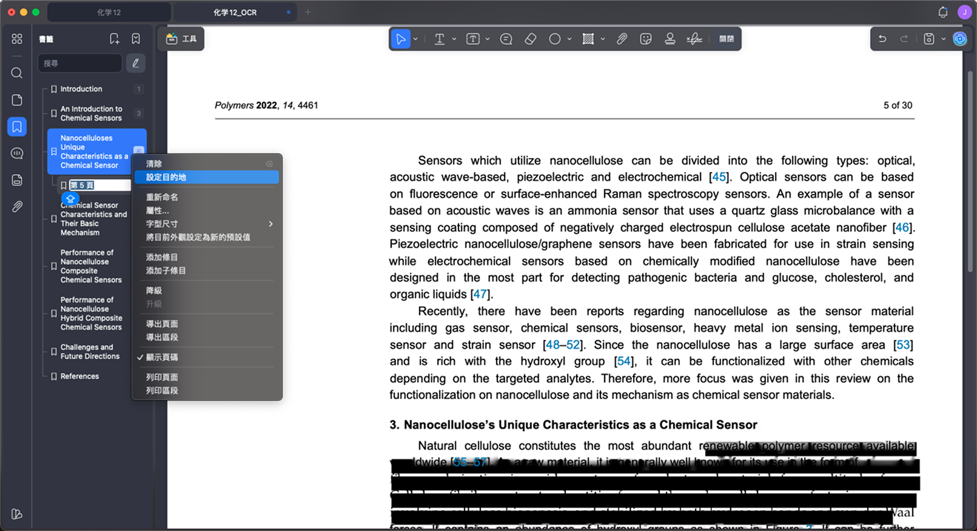Screen dimensions: 977x531
Task: Toggle the bookmarks sidebar panel
Action: pos(17,127)
